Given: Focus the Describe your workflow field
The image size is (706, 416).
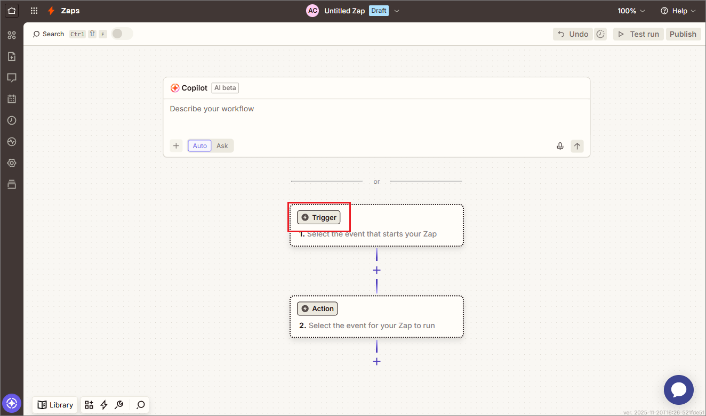Looking at the screenshot, I should tap(376, 117).
